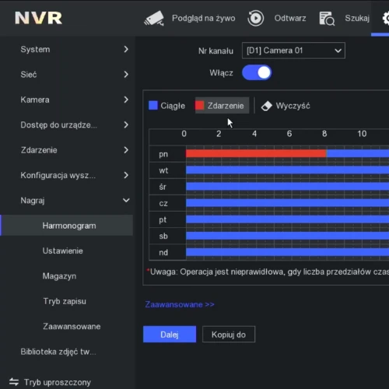
Task: Click the nd day label
Action: click(x=163, y=252)
